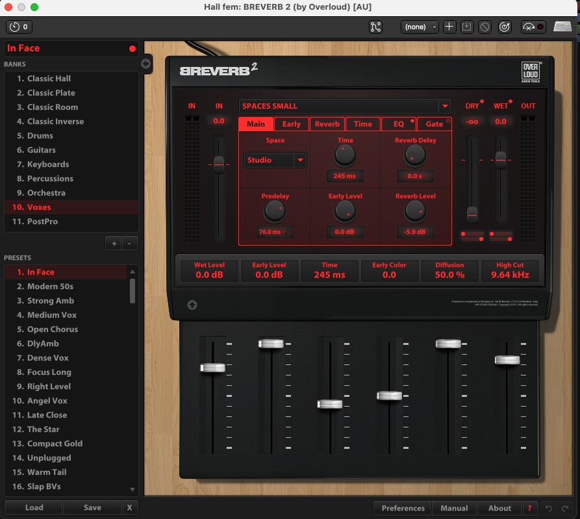Screen dimensions: 580x519
Task: Add a bank with the plus button
Action: click(114, 244)
